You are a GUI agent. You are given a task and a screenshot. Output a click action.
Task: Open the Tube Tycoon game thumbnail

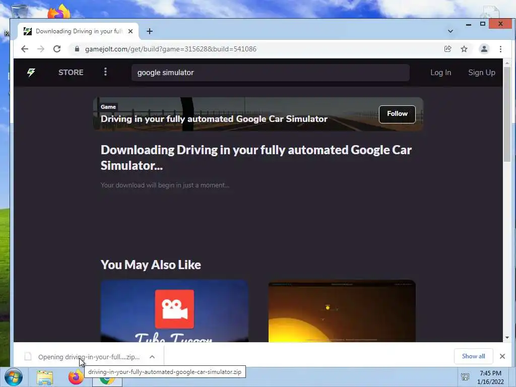[174, 311]
